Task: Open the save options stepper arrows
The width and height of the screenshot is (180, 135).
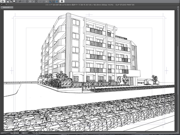Action: [x=16, y=1]
